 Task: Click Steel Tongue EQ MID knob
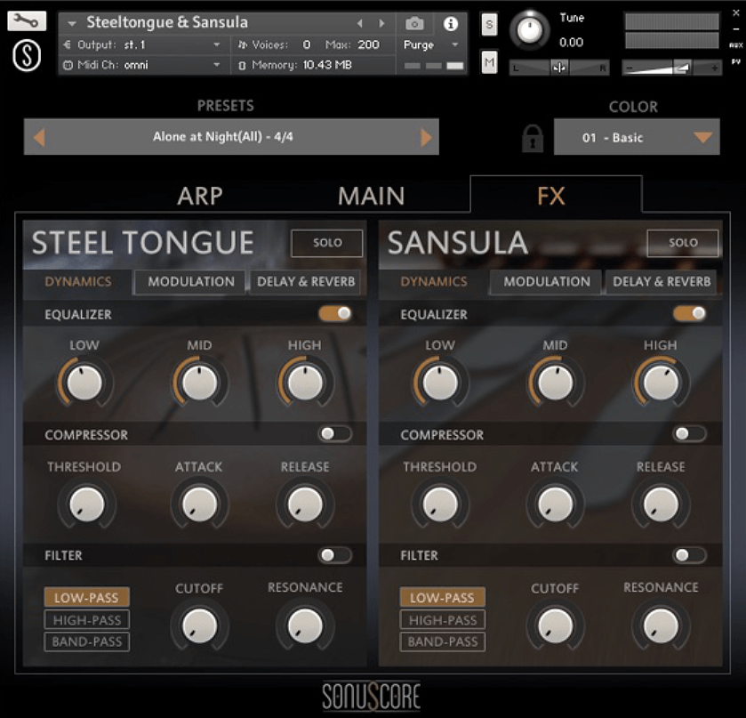pos(200,382)
